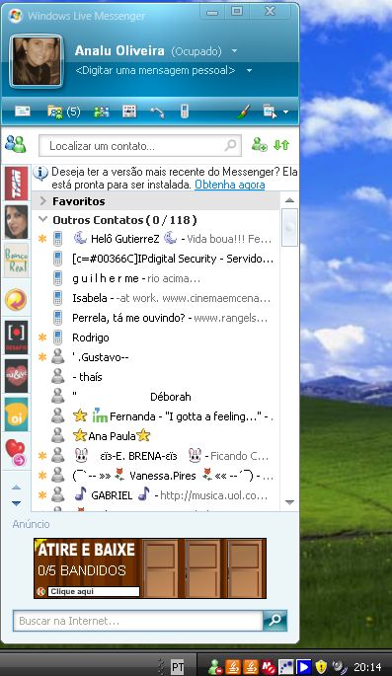Open the desafio sidebar tab
Image resolution: width=392 pixels, height=676 pixels.
[x=16, y=338]
